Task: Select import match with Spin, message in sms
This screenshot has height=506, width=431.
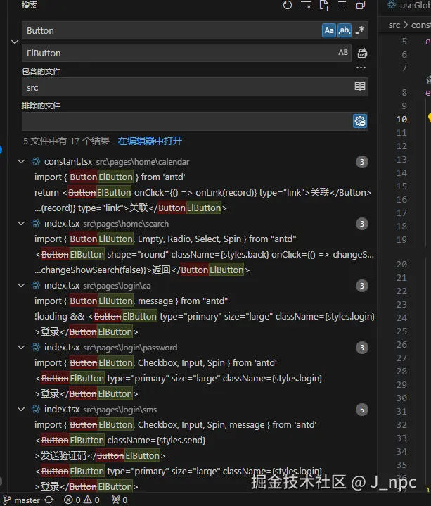Action: tap(176, 425)
